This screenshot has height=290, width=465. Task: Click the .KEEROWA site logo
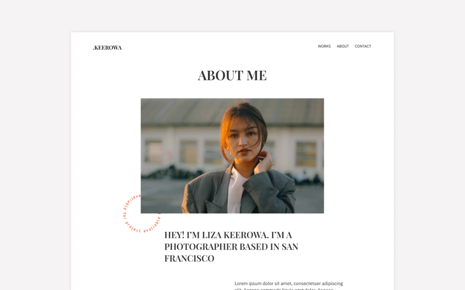[107, 48]
